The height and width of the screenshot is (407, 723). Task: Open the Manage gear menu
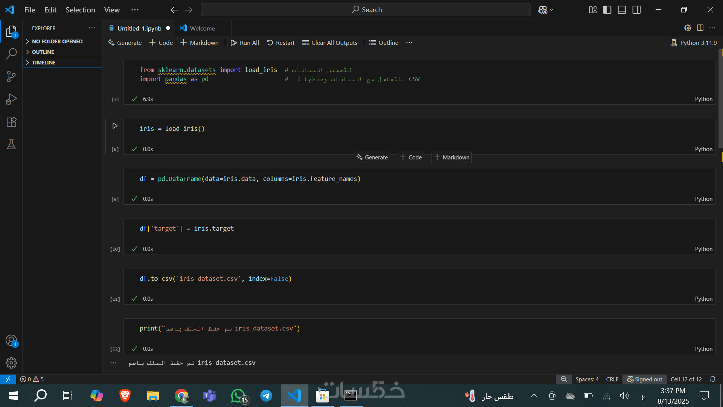(11, 363)
